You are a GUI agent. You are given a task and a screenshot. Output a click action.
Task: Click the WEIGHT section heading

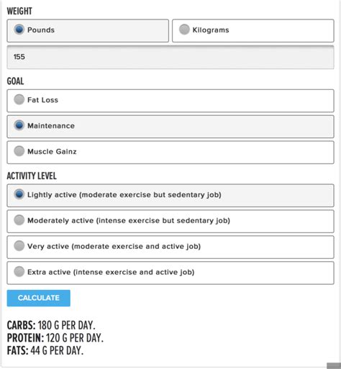(x=19, y=11)
